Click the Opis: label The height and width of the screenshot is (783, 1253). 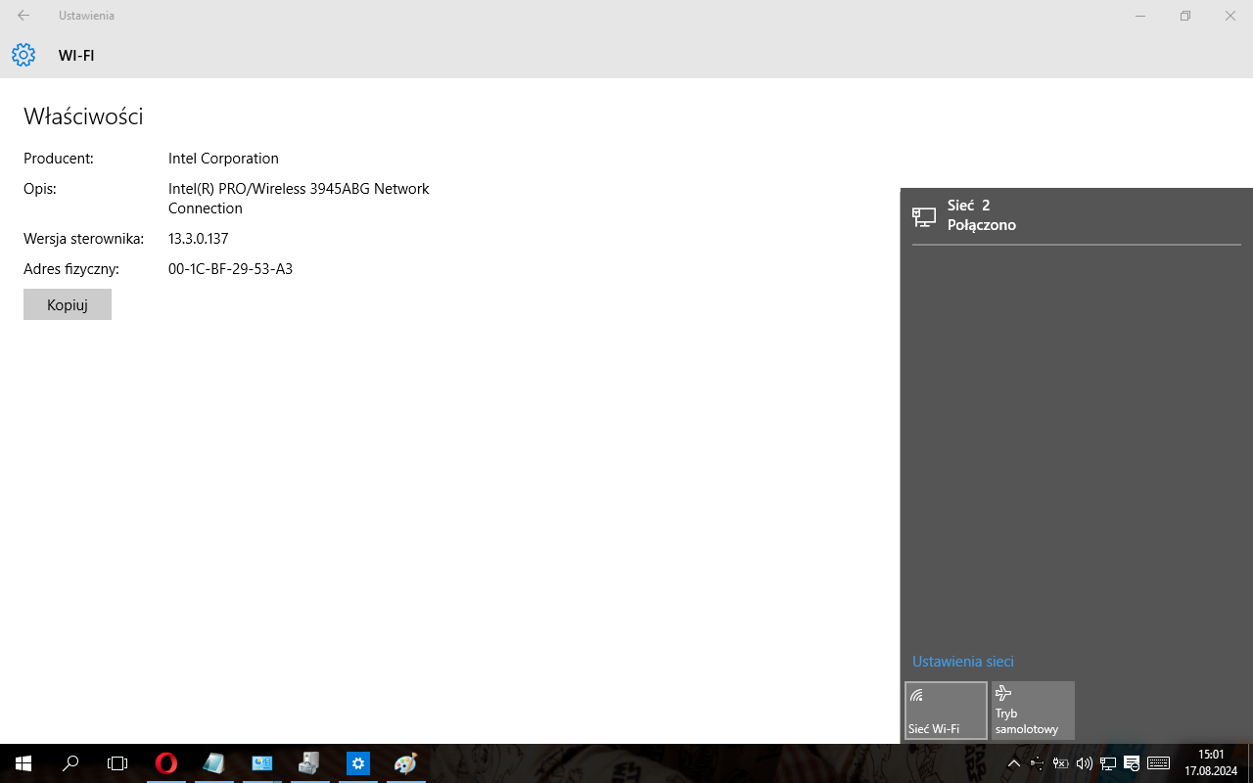[40, 188]
